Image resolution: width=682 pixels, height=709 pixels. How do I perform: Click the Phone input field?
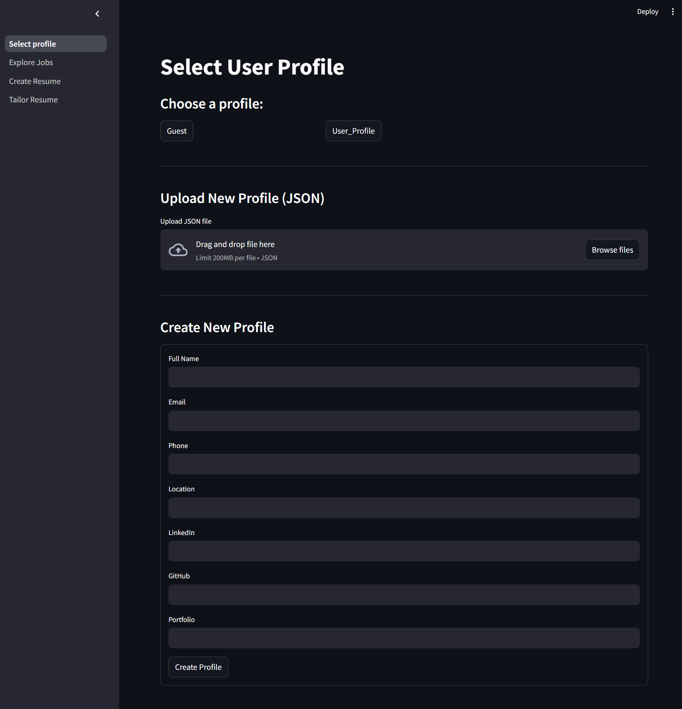point(403,464)
